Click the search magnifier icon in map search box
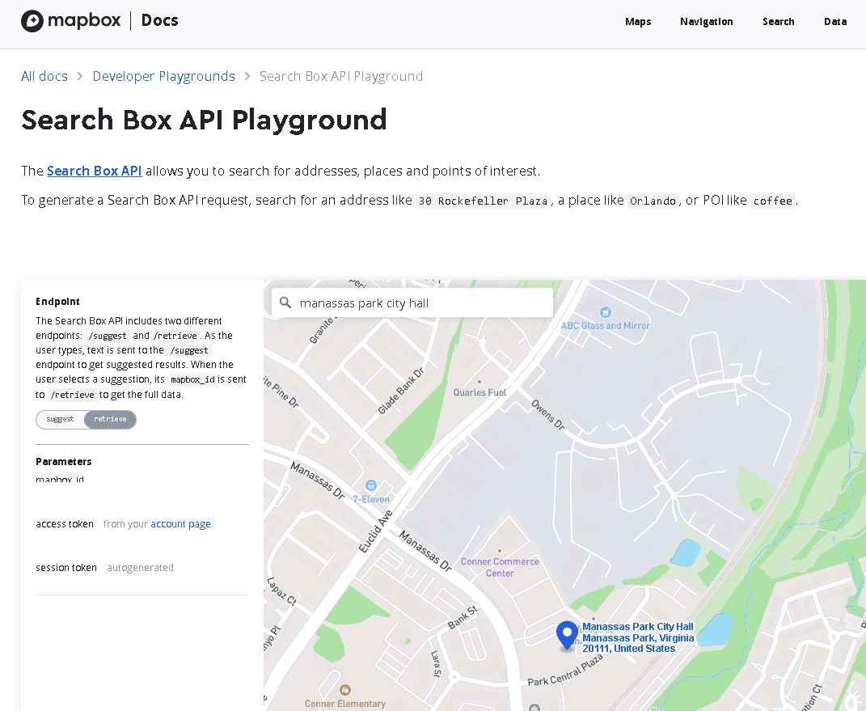 pos(285,303)
